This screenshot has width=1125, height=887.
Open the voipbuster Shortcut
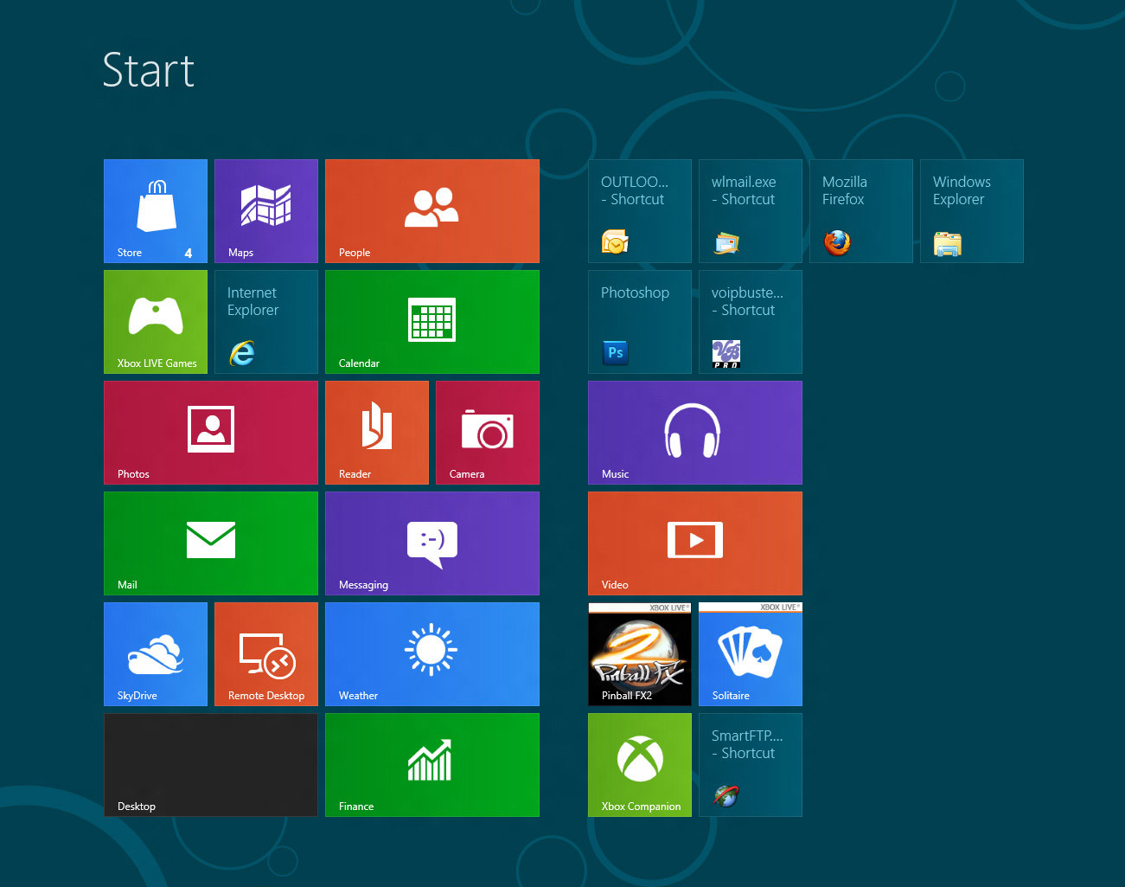(x=750, y=321)
